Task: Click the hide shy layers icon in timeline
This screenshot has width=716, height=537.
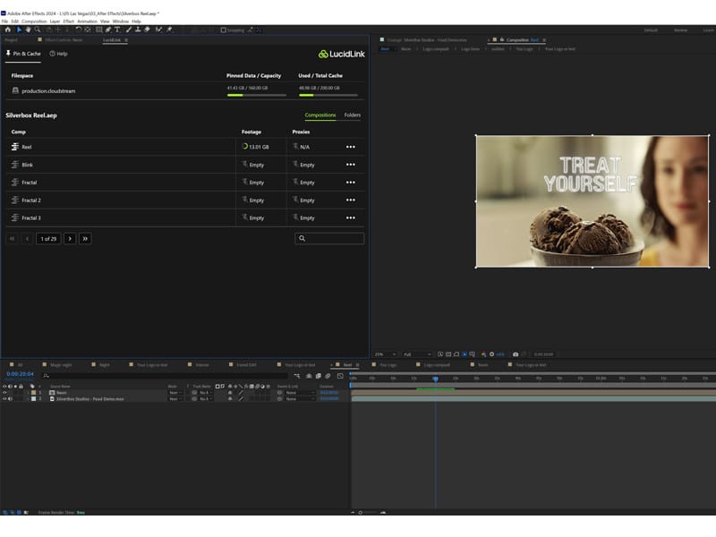Action: 309,376
